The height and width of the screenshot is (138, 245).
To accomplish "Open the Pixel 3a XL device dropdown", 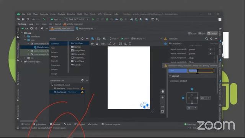I will 77,20.
